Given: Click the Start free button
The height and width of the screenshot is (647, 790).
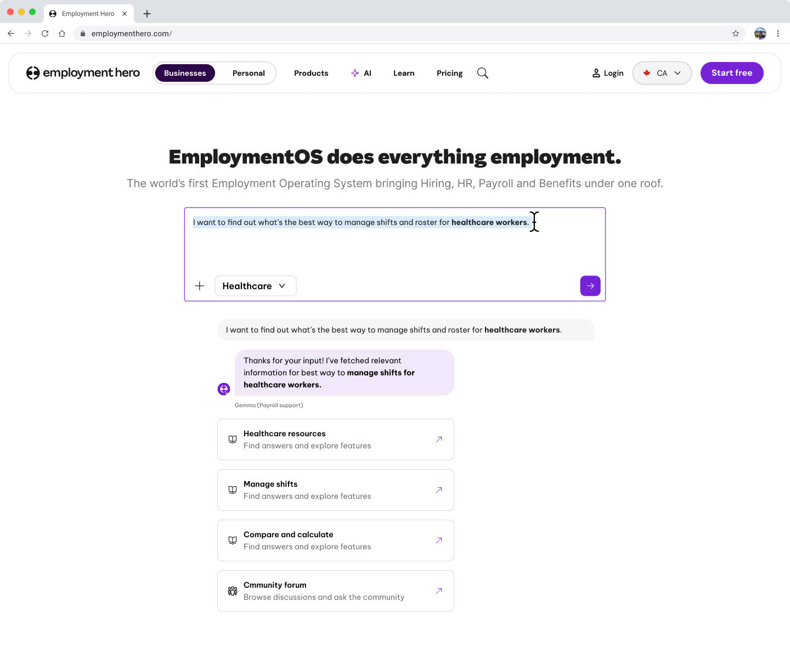Looking at the screenshot, I should pyautogui.click(x=732, y=73).
